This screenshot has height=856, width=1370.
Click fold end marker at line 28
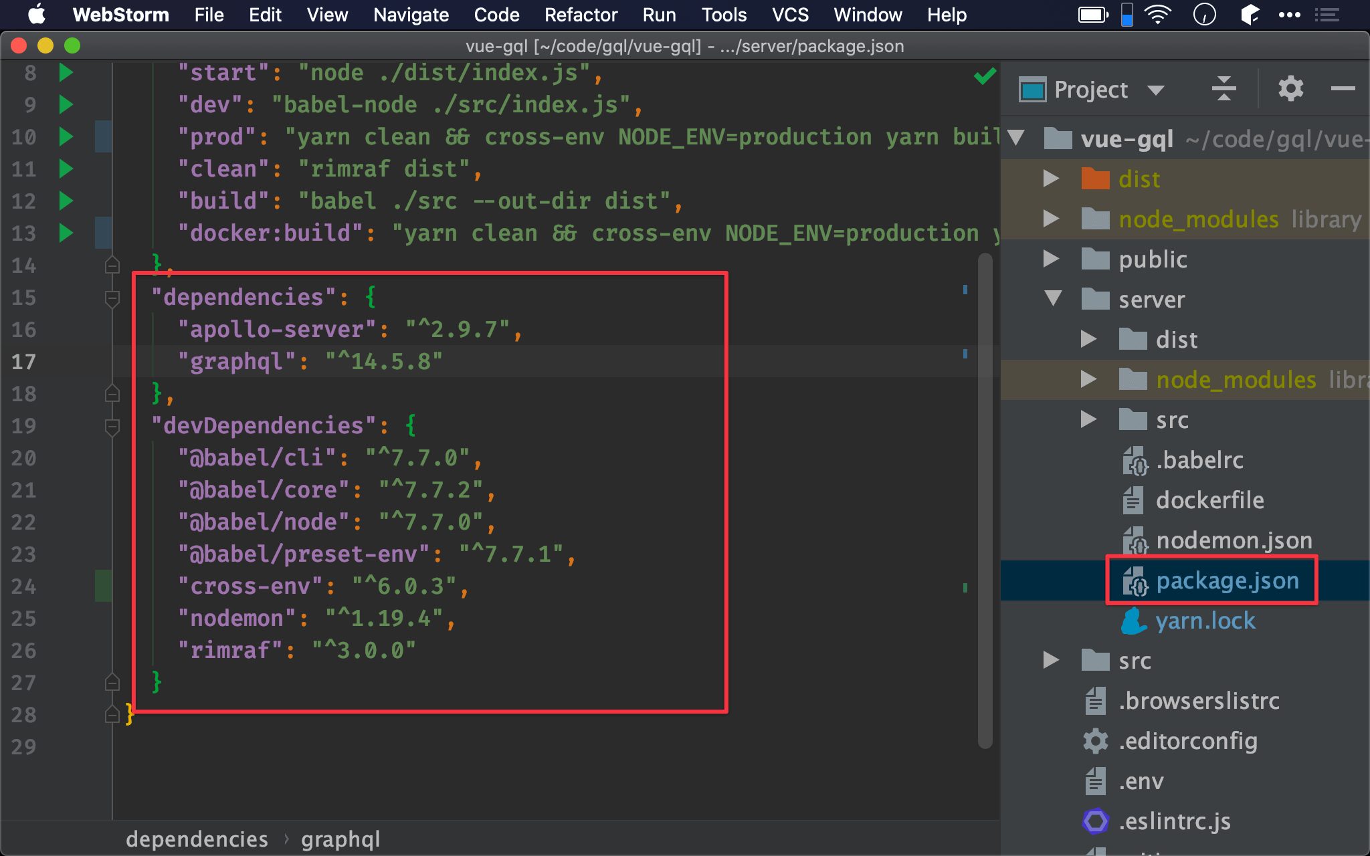click(112, 714)
